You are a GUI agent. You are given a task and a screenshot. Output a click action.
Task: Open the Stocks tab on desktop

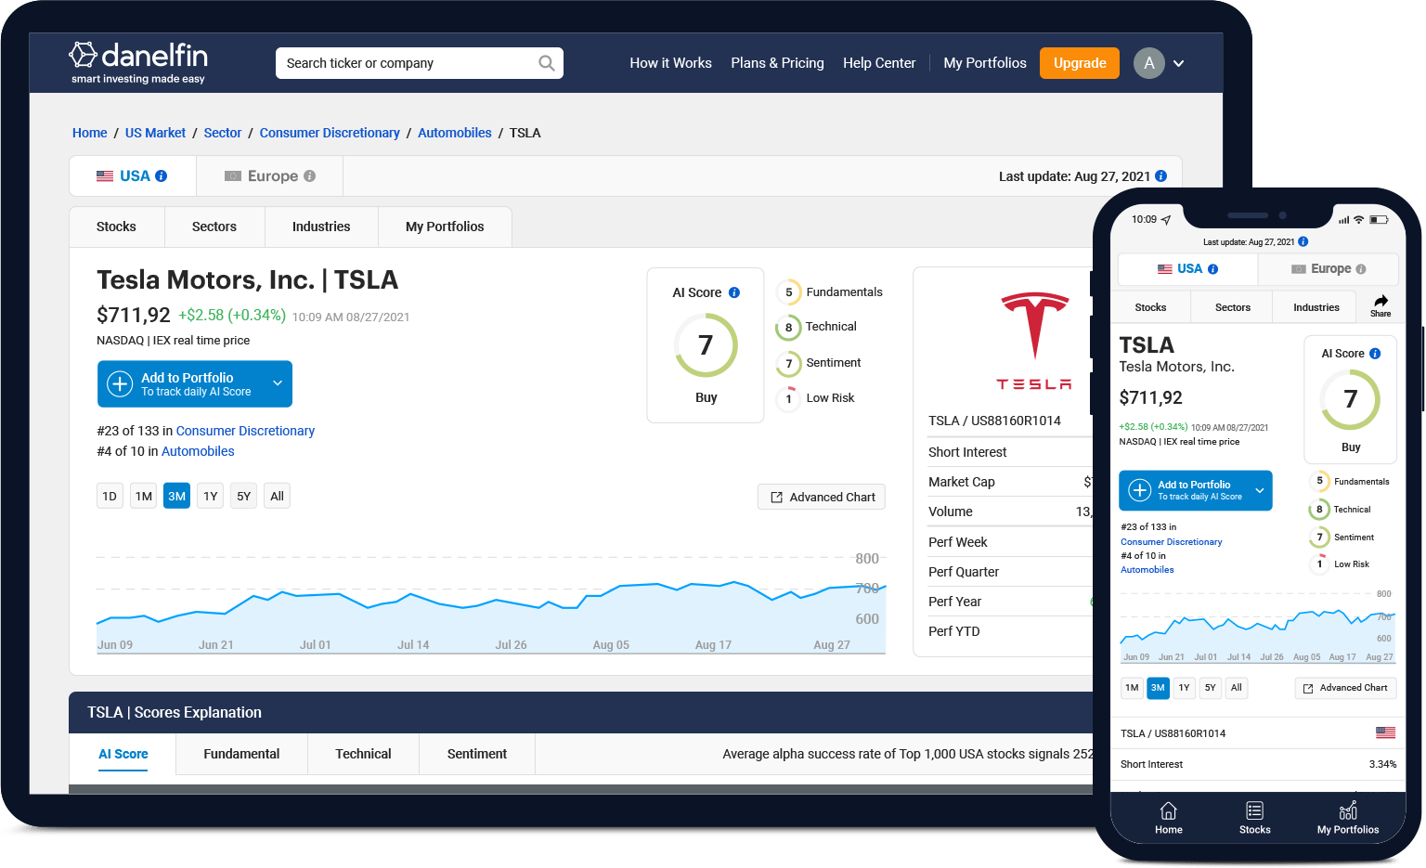(x=116, y=227)
